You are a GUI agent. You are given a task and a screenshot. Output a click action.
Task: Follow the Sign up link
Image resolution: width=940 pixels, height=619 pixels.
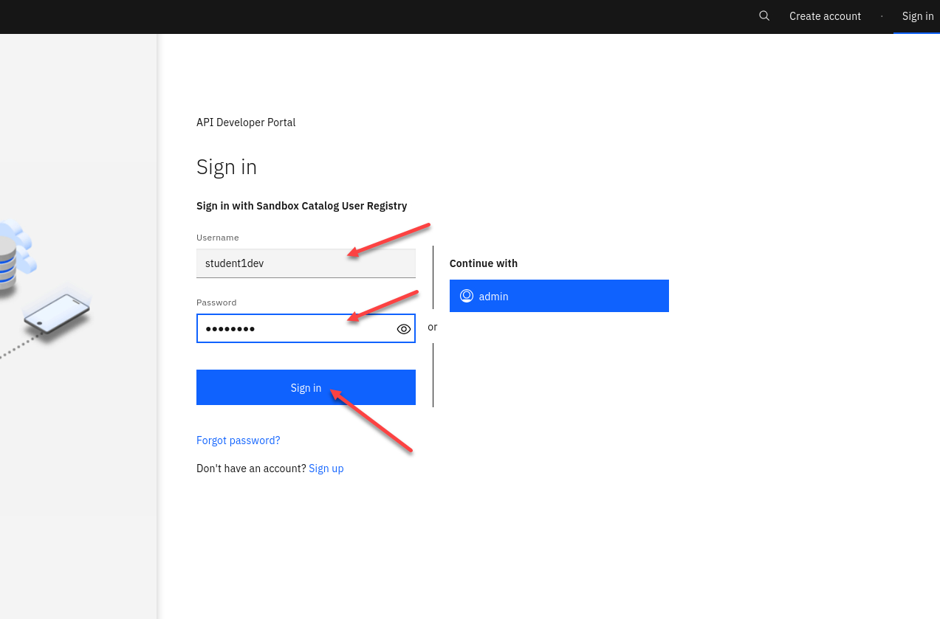pos(326,468)
